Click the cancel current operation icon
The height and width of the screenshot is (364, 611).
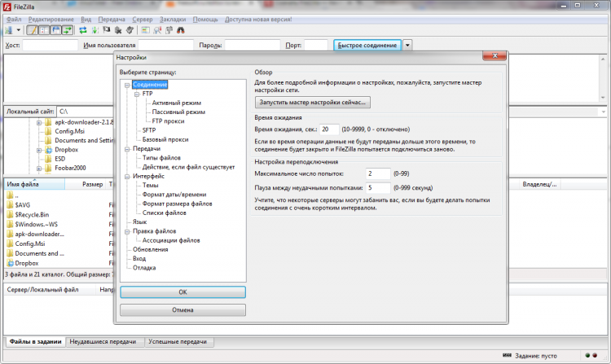click(x=107, y=30)
